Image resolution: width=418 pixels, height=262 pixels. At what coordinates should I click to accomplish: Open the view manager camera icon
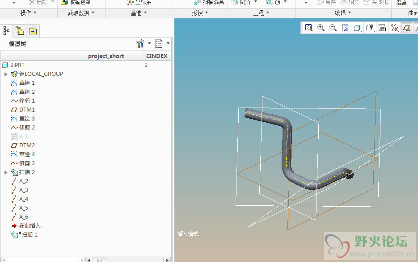tap(382, 28)
